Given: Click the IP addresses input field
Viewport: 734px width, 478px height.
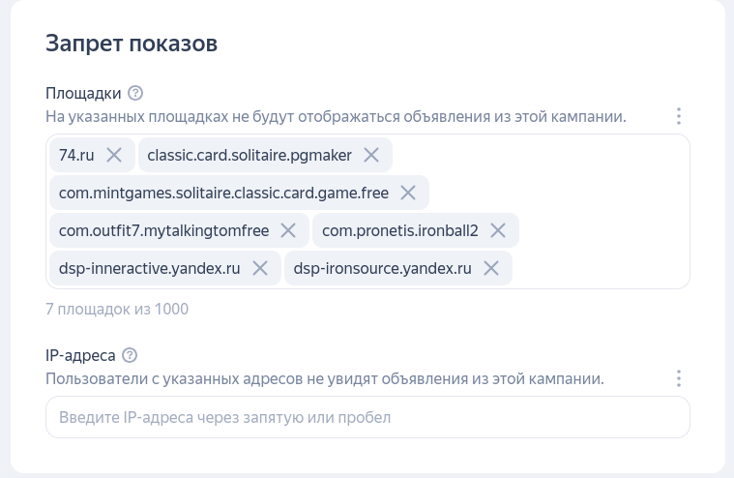Looking at the screenshot, I should (x=367, y=417).
